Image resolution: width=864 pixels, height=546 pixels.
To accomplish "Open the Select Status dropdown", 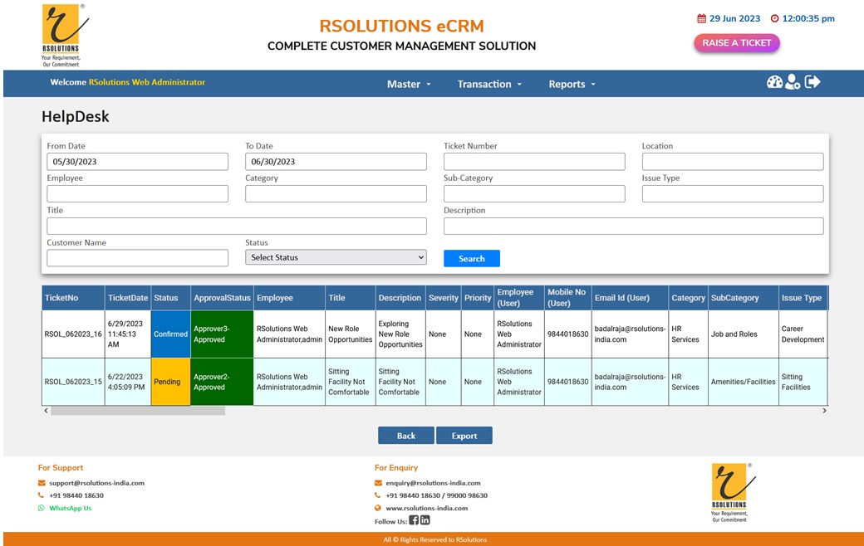I will pyautogui.click(x=336, y=257).
